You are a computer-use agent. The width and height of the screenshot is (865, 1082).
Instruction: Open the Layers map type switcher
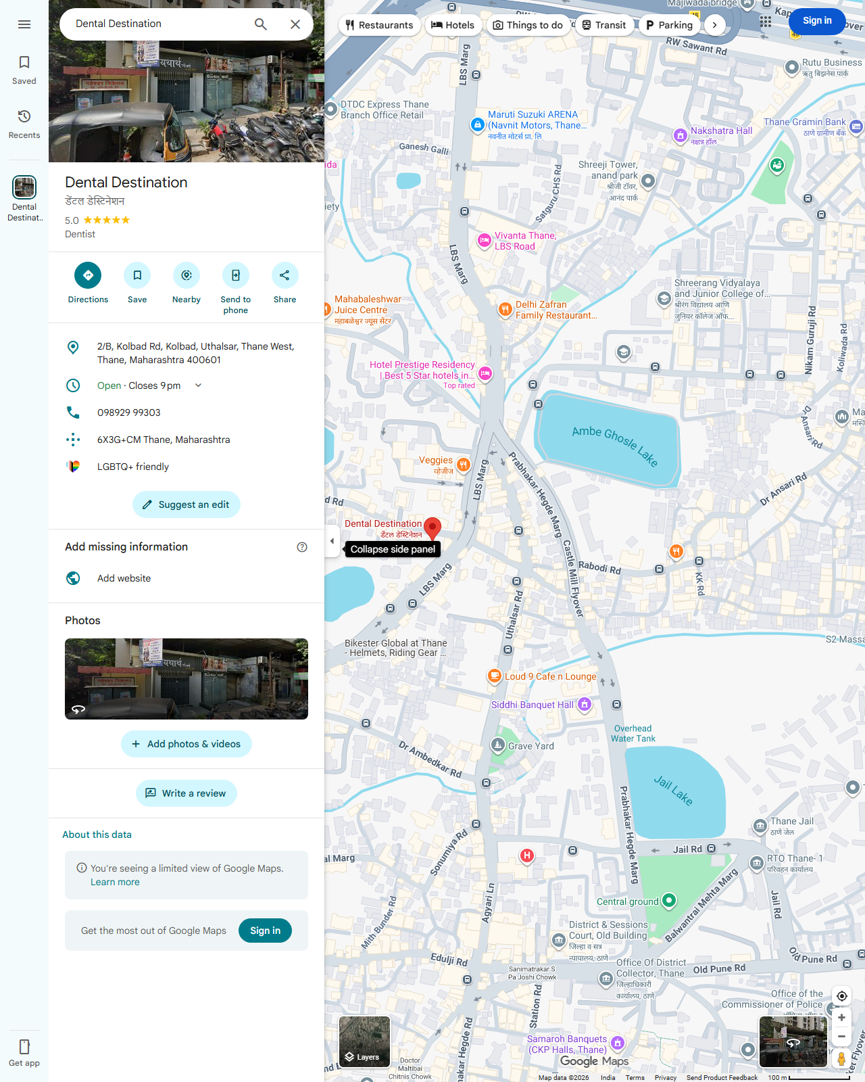(364, 1041)
